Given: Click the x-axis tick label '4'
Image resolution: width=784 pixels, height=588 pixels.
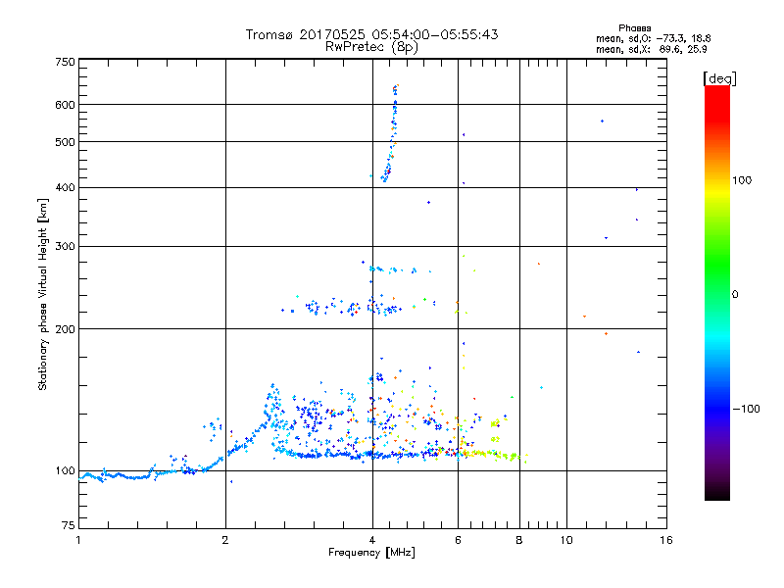Looking at the screenshot, I should click(x=372, y=540).
